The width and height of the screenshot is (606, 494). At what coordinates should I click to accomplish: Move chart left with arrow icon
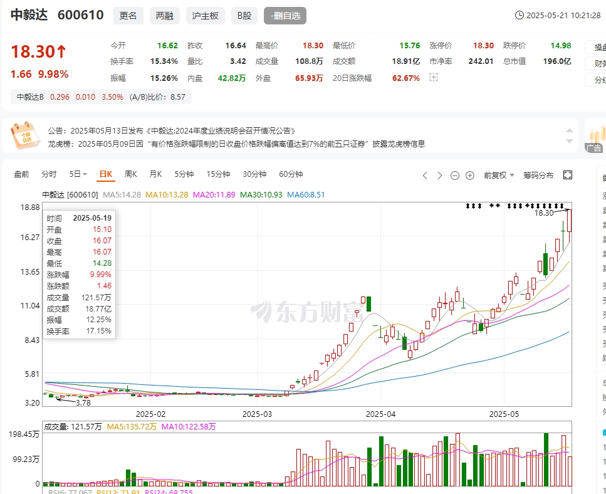[x=425, y=176]
